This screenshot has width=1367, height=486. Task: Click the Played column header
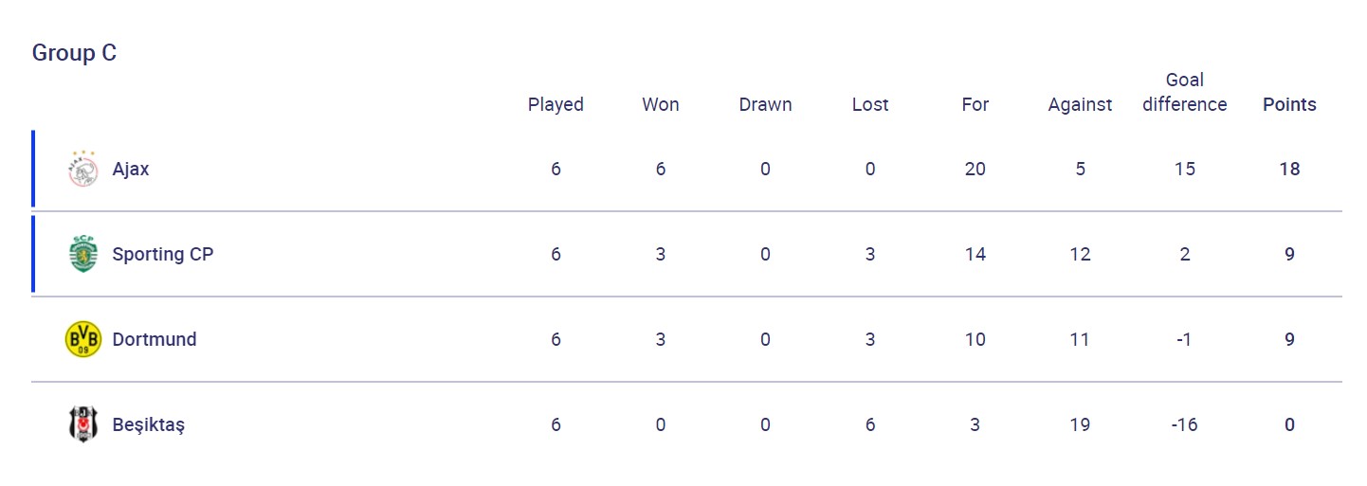coord(556,104)
